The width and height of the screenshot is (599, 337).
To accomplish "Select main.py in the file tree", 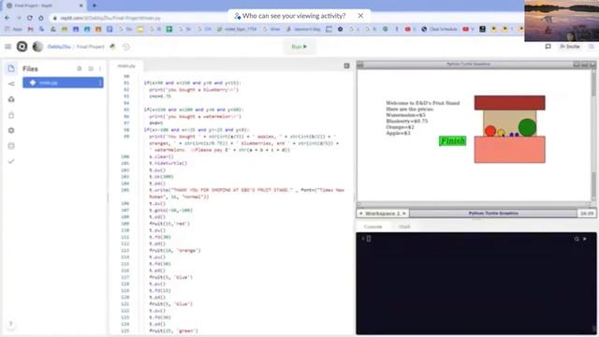I will pyautogui.click(x=63, y=82).
